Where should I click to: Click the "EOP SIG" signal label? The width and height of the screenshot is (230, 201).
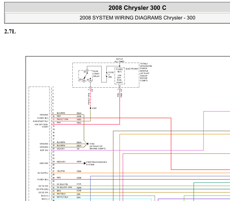(x=44, y=150)
